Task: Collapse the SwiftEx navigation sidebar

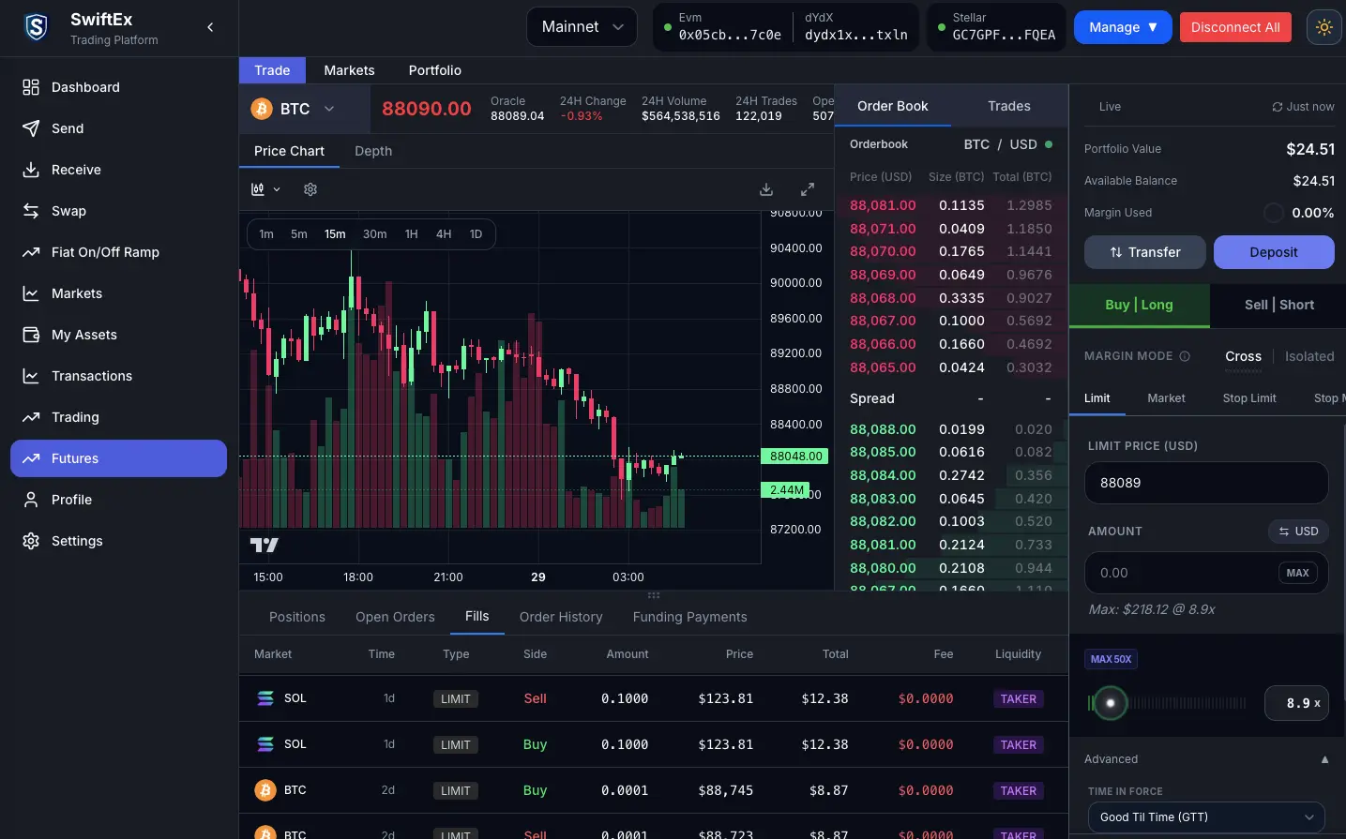Action: 210,27
